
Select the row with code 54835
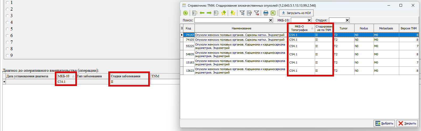click(299, 54)
